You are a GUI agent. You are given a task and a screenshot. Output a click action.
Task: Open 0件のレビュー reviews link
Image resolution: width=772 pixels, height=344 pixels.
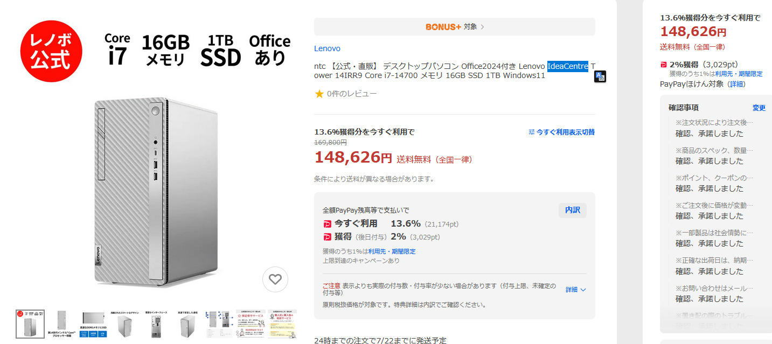[x=352, y=94]
